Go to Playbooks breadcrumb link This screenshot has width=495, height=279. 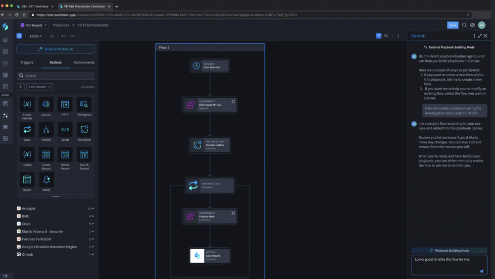click(x=60, y=25)
